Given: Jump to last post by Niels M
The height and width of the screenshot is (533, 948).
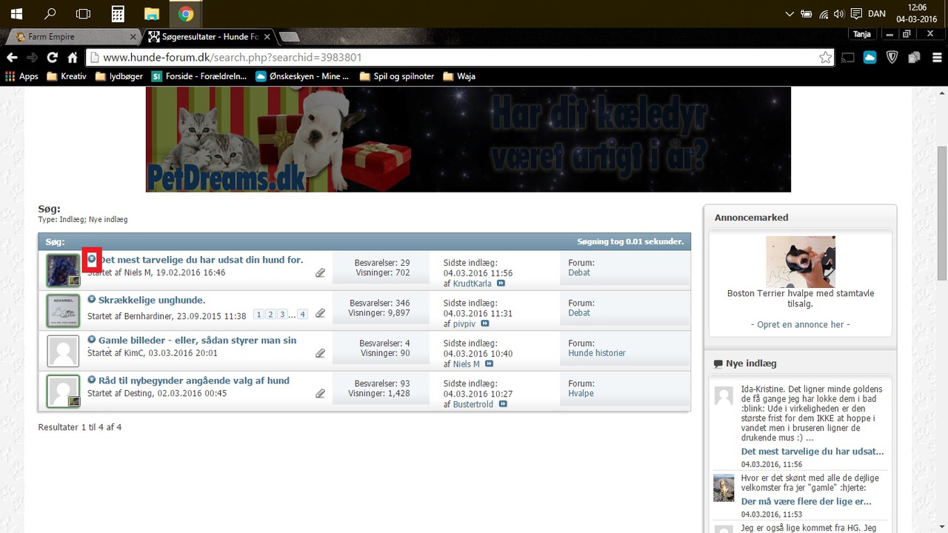Looking at the screenshot, I should (x=489, y=363).
